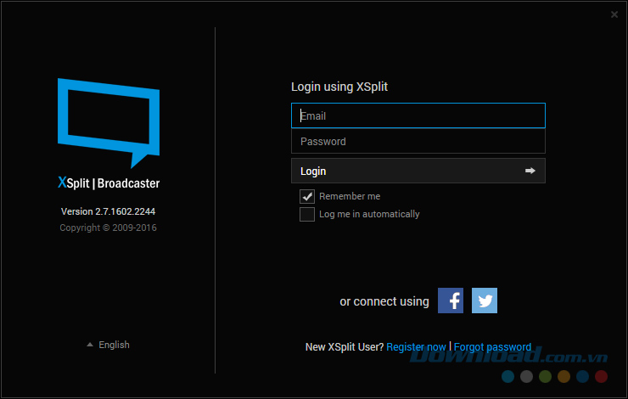Viewport: 628px width, 399px height.
Task: Uncheck the Remember me checkbox
Action: click(x=307, y=196)
